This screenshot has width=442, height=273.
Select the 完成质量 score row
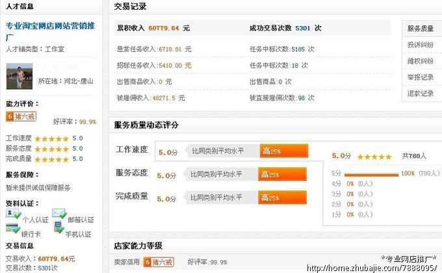tap(211, 198)
